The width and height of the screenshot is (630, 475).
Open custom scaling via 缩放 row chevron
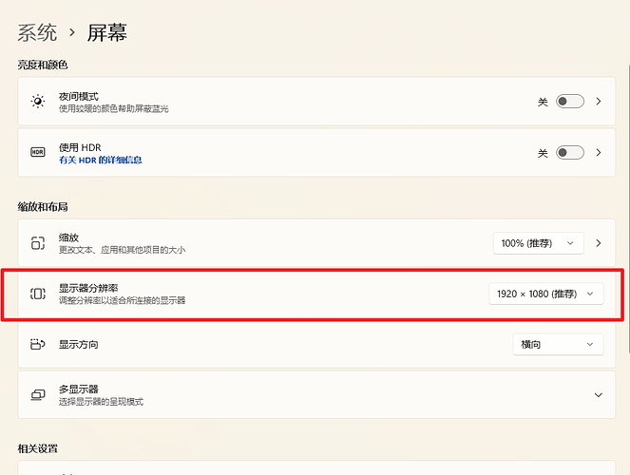pyautogui.click(x=598, y=243)
